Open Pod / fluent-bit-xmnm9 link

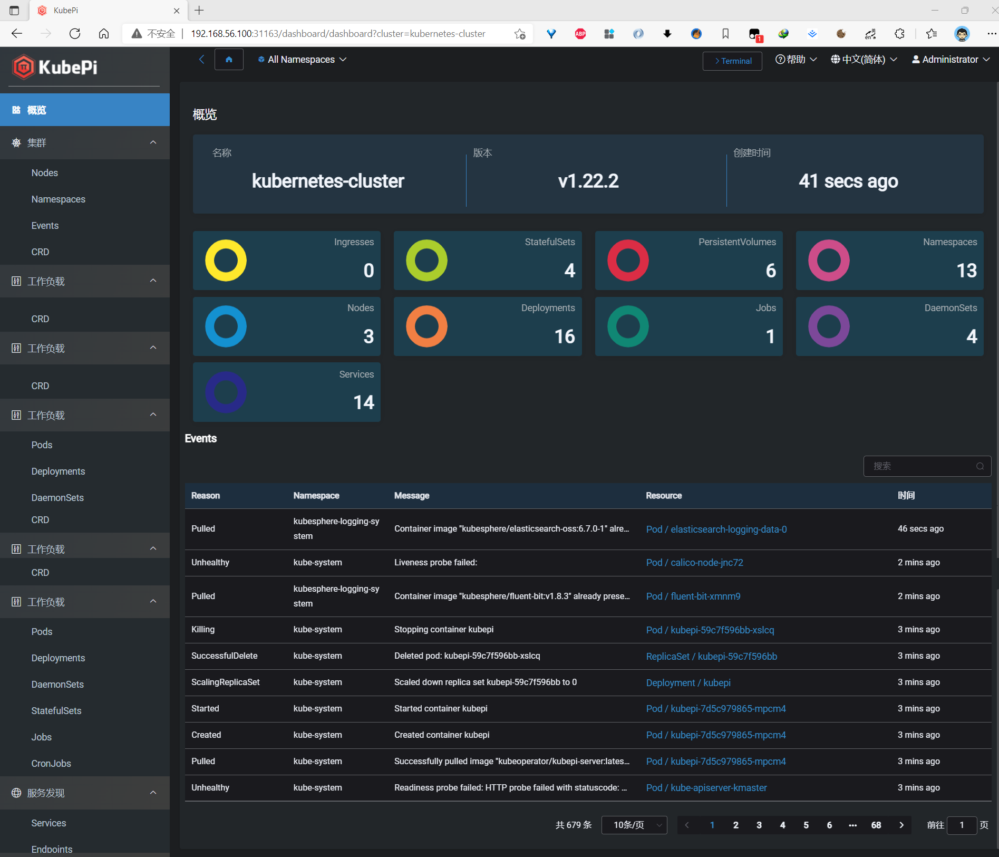[x=693, y=596]
